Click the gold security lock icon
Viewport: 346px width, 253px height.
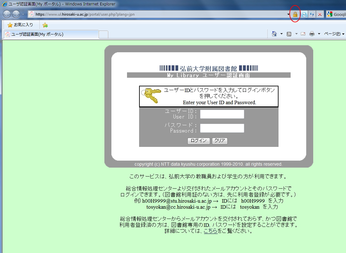[295, 14]
